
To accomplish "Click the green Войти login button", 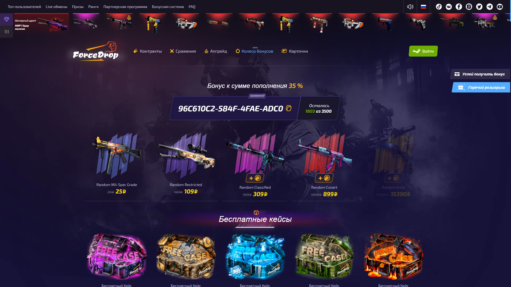I will (x=423, y=51).
